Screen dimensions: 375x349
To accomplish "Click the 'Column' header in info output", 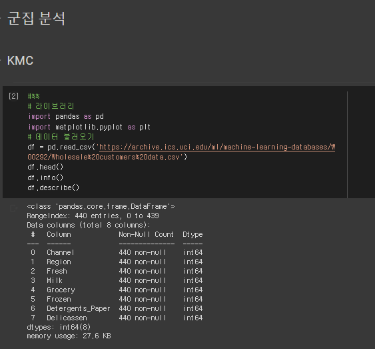I will [59, 234].
